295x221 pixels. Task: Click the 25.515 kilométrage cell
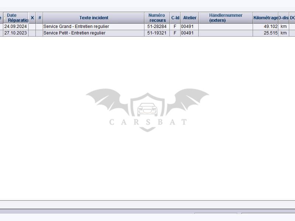[x=265, y=33]
